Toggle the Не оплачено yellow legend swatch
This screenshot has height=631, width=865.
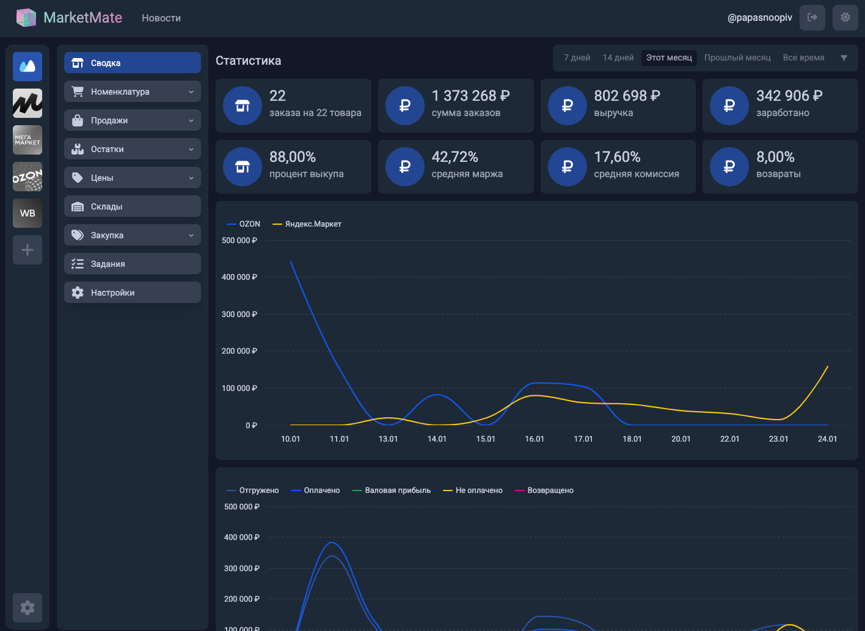click(x=448, y=491)
